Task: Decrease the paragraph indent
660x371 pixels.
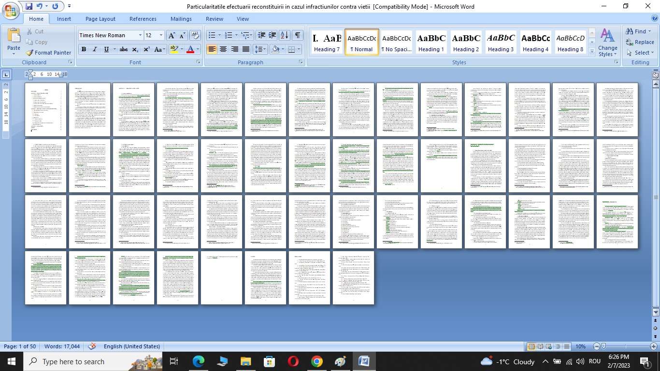Action: point(261,35)
